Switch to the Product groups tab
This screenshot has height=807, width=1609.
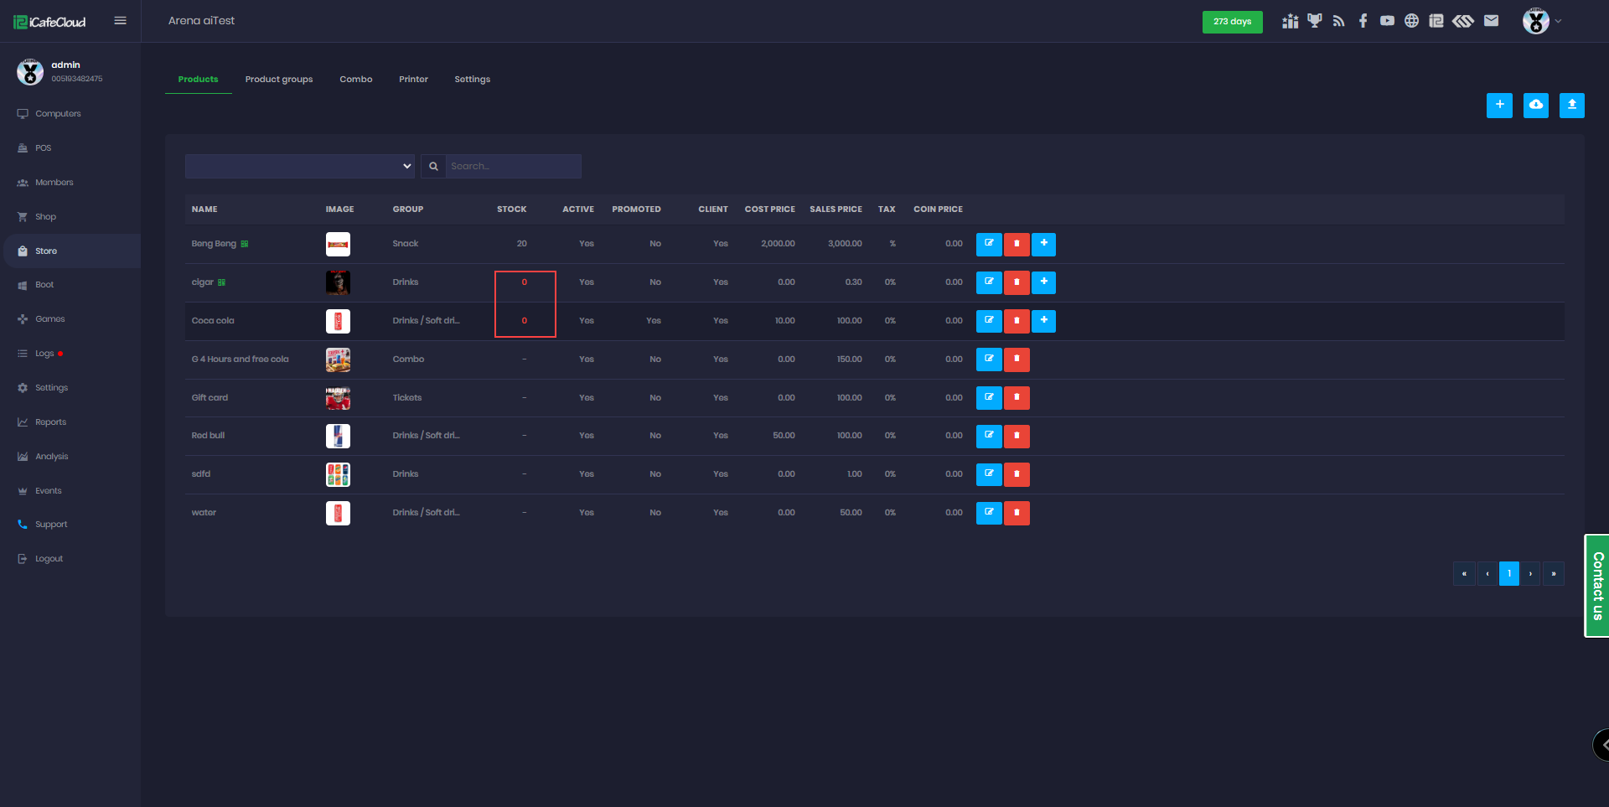(279, 80)
